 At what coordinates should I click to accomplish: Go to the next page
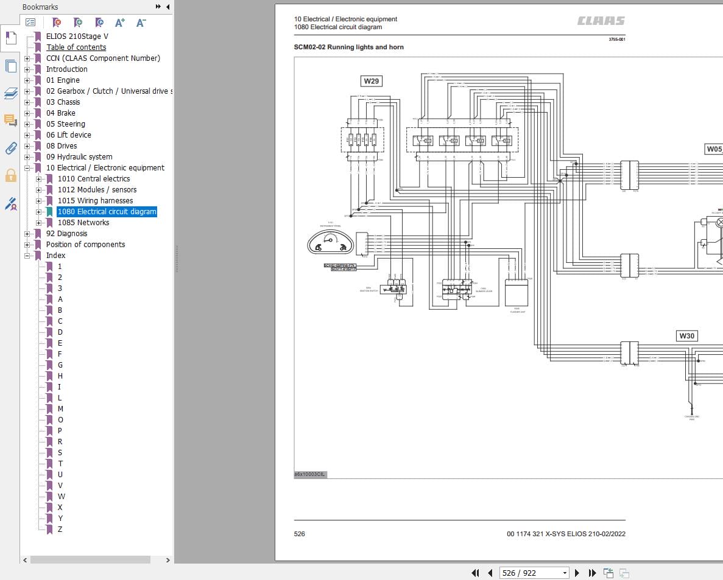point(577,573)
